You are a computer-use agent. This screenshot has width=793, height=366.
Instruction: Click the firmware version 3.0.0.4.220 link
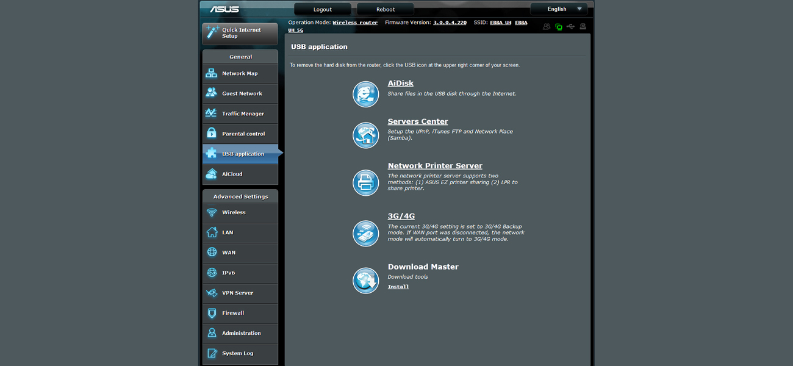450,23
